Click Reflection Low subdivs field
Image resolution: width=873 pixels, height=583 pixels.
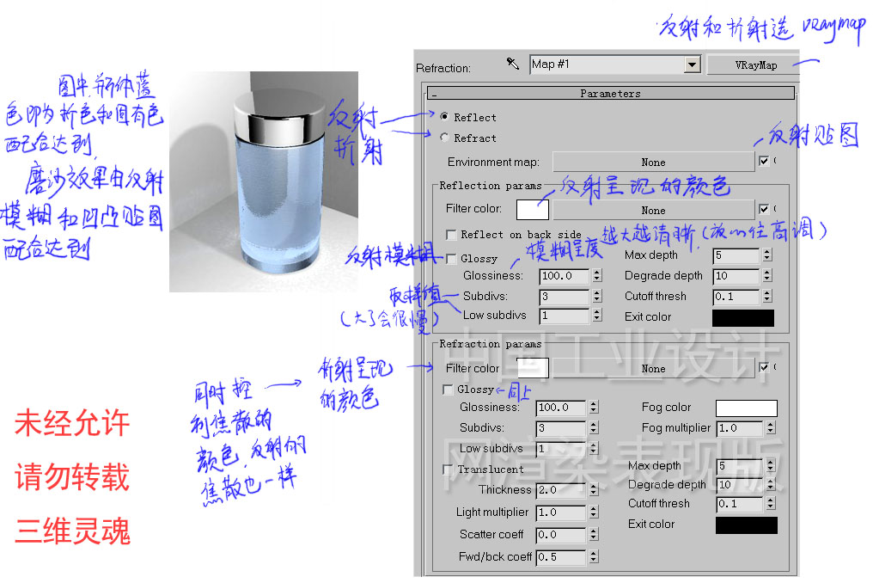coord(564,316)
